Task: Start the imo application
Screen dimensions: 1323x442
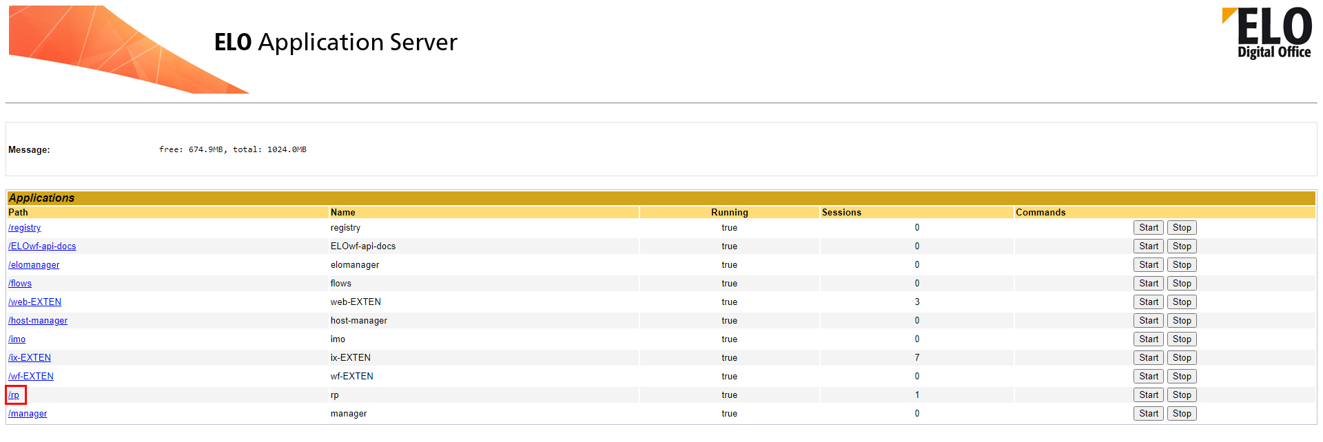Action: [1149, 339]
